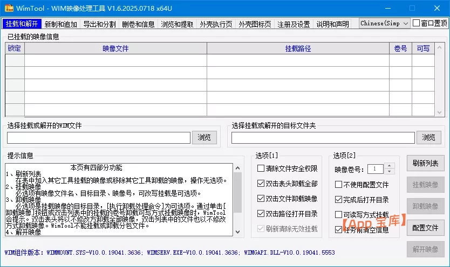Uncheck 任务前清空信息 option

pyautogui.click(x=338, y=229)
